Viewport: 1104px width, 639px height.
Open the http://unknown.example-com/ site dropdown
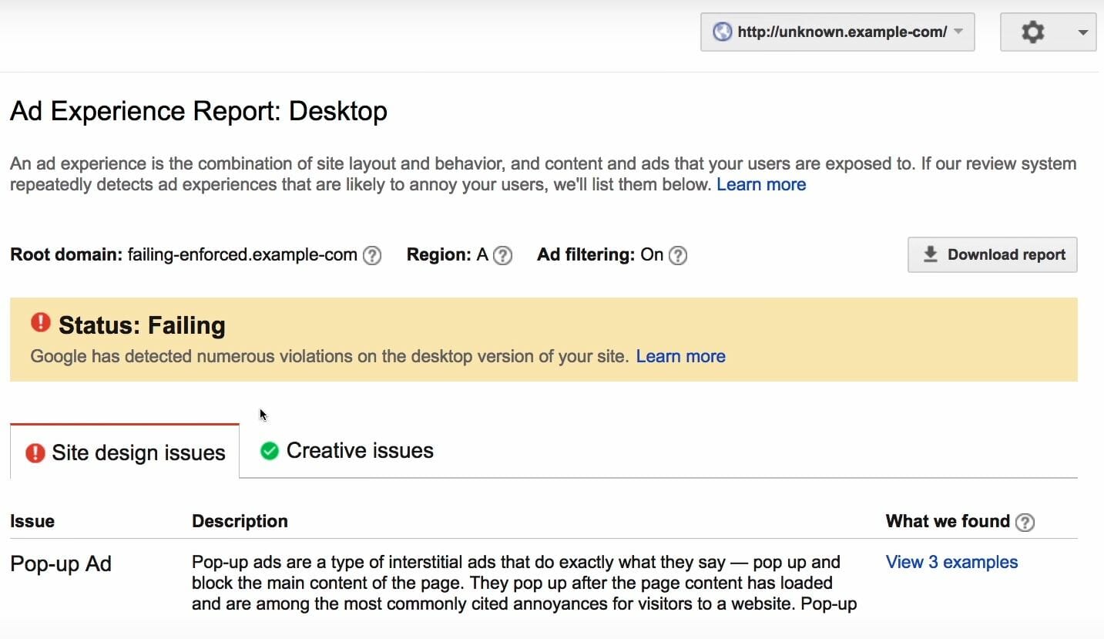point(837,32)
